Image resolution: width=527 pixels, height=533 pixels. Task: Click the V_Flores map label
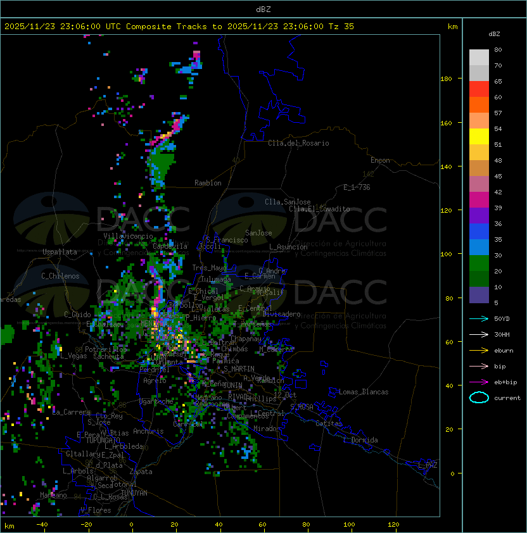click(96, 510)
